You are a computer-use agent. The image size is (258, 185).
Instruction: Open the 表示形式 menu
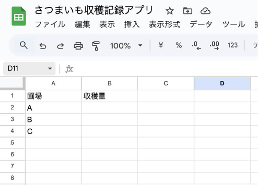click(164, 24)
